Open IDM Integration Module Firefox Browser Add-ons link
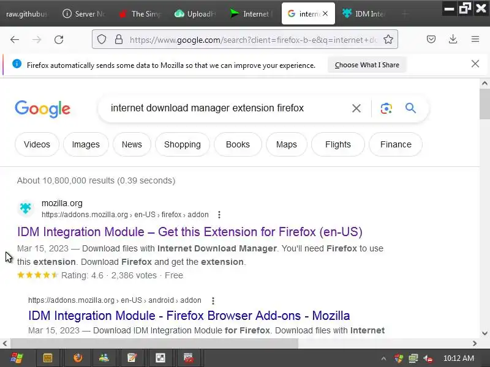The width and height of the screenshot is (490, 367). [189, 316]
